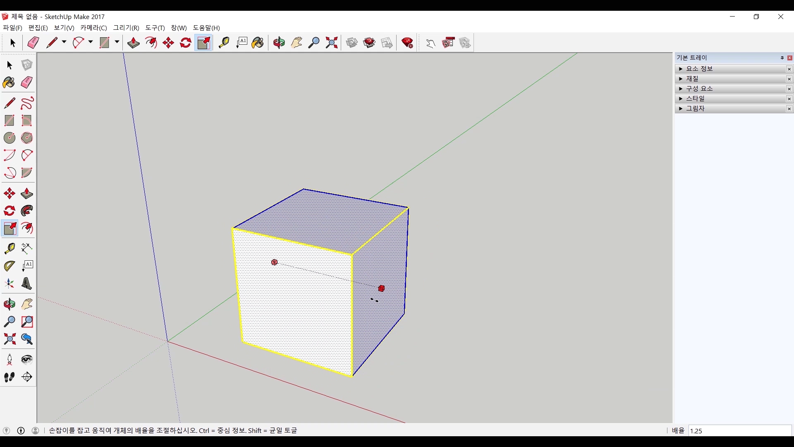Open the 도구(T) menu
Viewport: 794px width, 447px height.
point(155,28)
